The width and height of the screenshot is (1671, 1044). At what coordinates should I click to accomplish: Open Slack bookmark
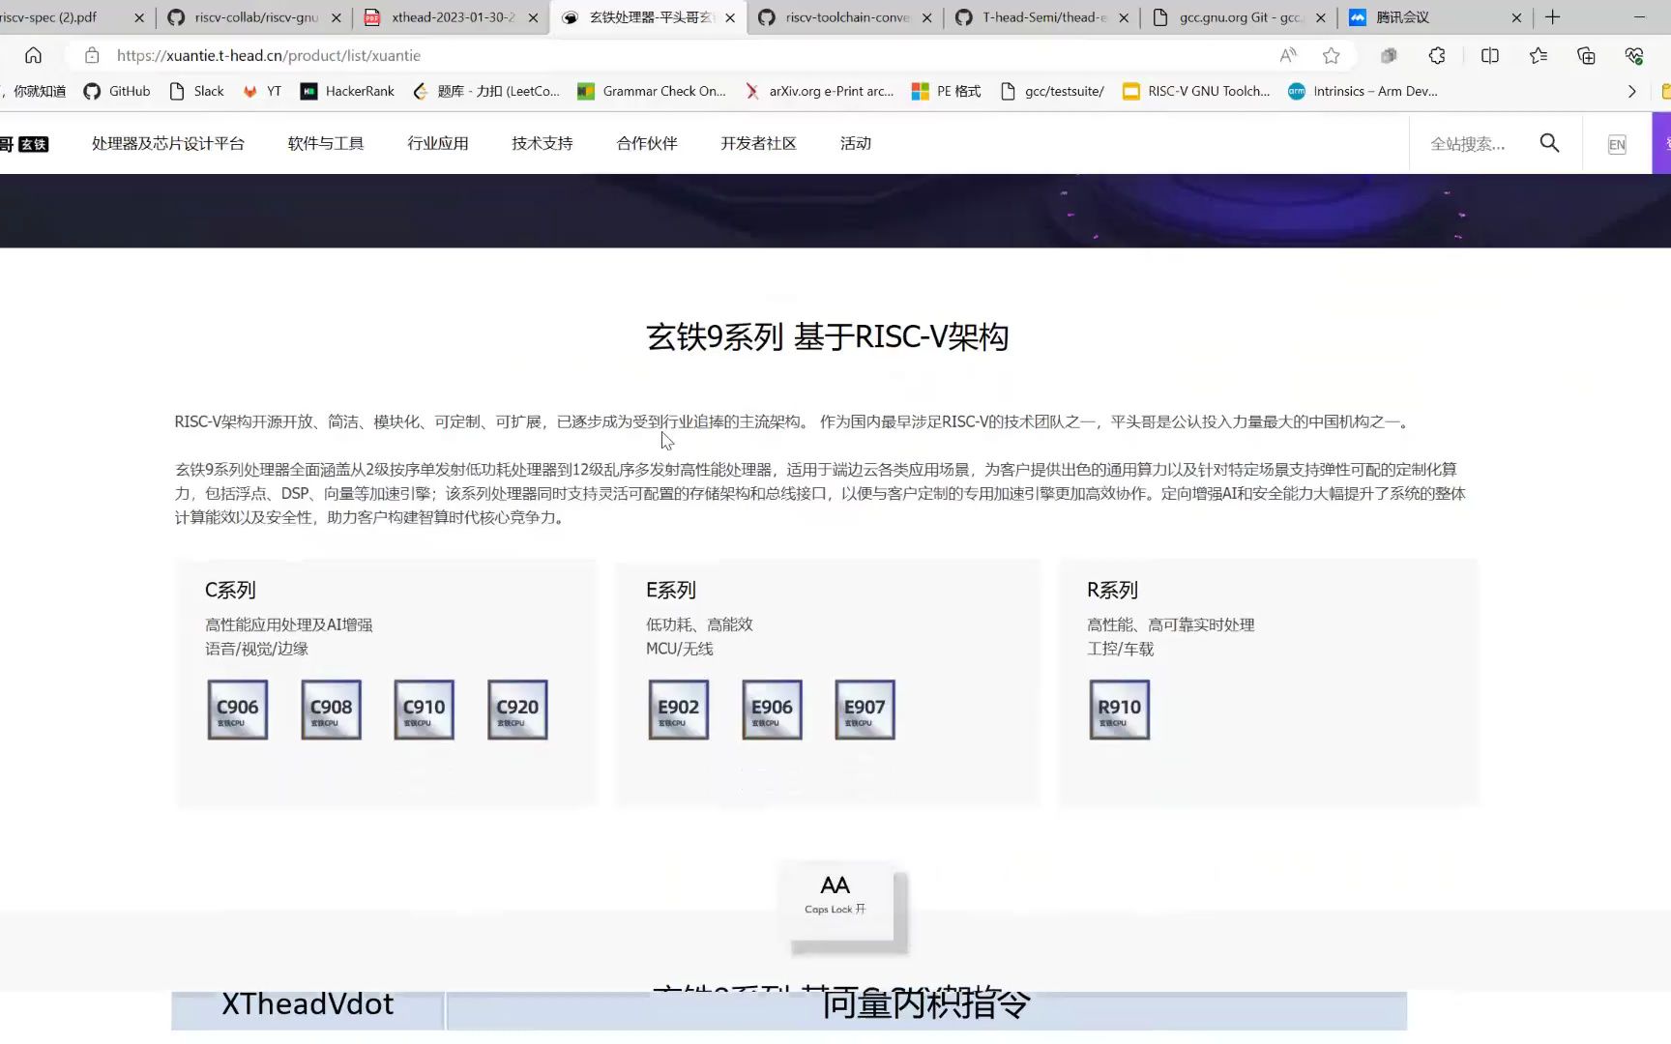pos(196,91)
